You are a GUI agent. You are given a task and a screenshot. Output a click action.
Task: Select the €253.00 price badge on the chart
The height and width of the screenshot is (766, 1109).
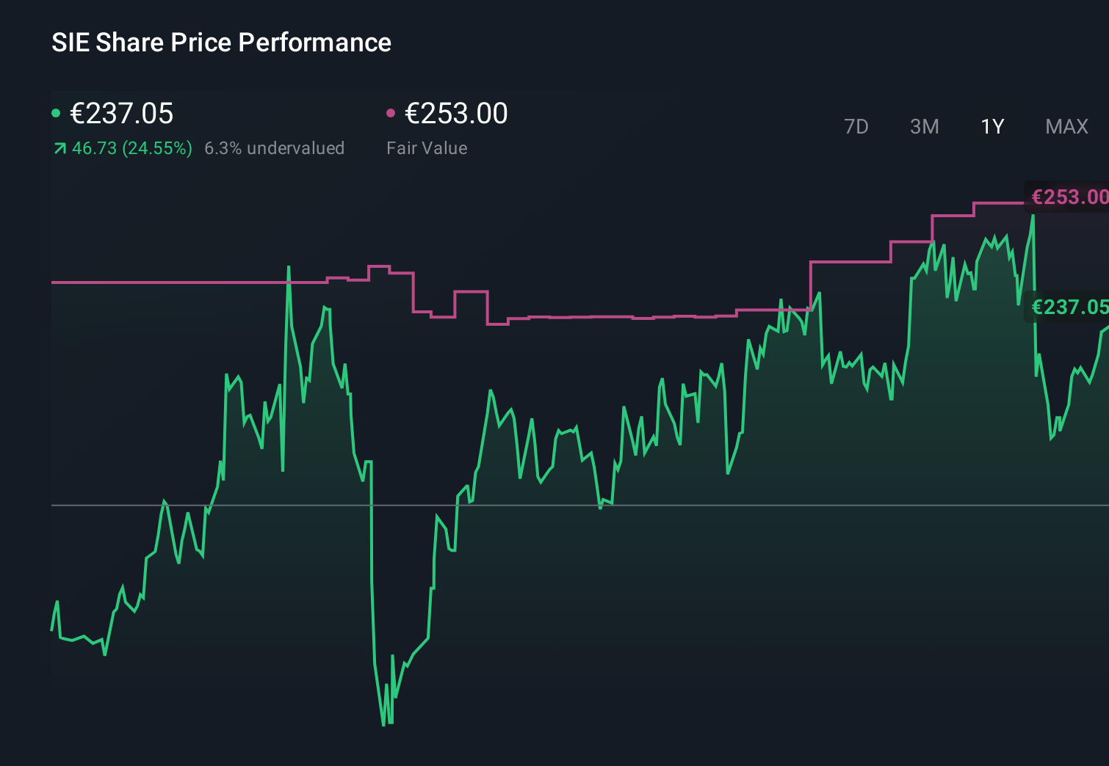1069,197
